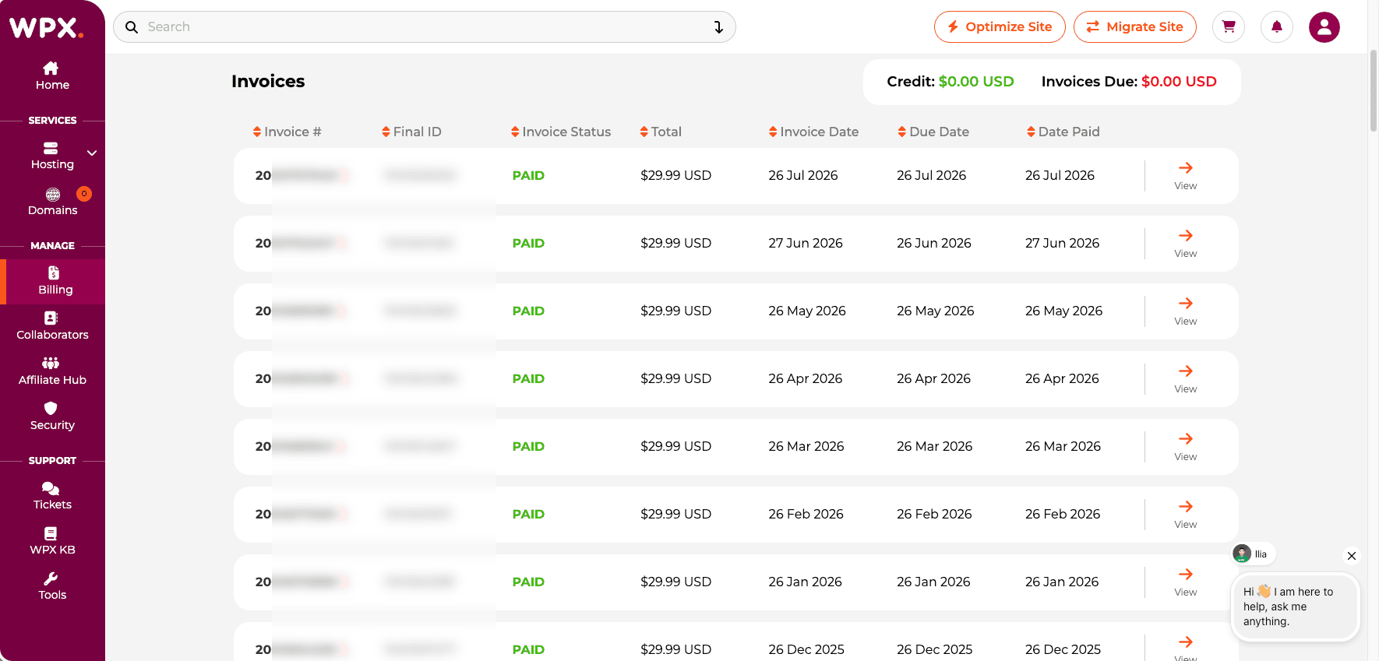Open the Affiliate Hub

tap(52, 371)
